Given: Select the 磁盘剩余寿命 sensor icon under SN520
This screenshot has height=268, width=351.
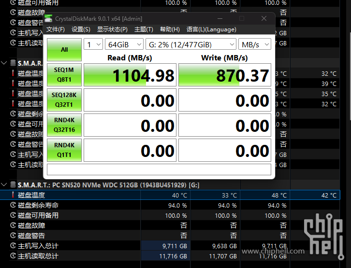Looking at the screenshot, I should pyautogui.click(x=13, y=205).
